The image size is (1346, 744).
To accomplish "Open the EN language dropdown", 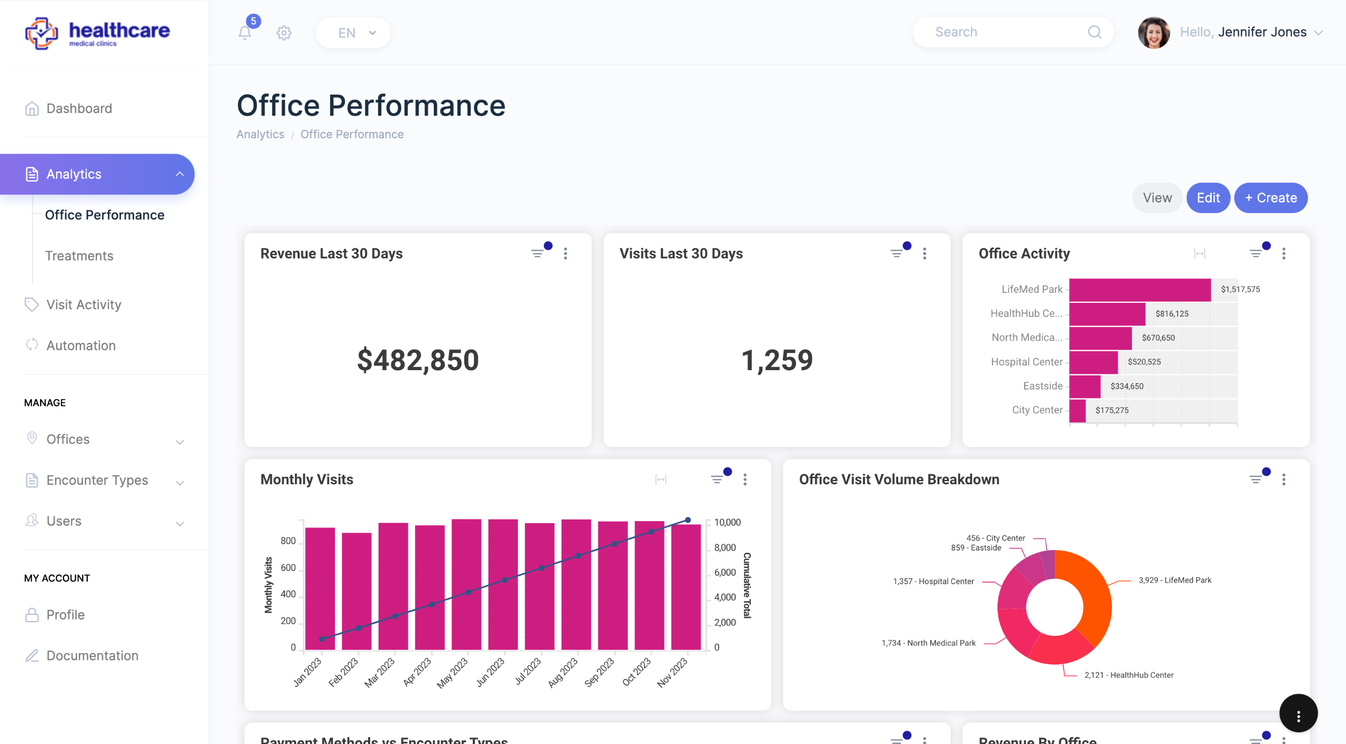I will tap(353, 33).
